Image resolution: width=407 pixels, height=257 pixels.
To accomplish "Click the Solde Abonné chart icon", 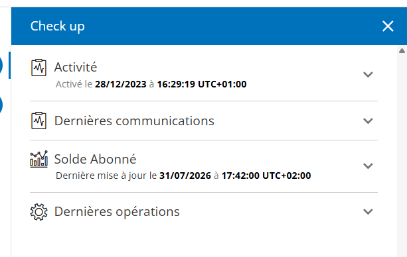I will (39, 159).
